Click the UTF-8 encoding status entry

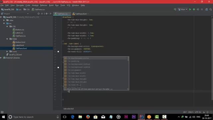[198, 112]
